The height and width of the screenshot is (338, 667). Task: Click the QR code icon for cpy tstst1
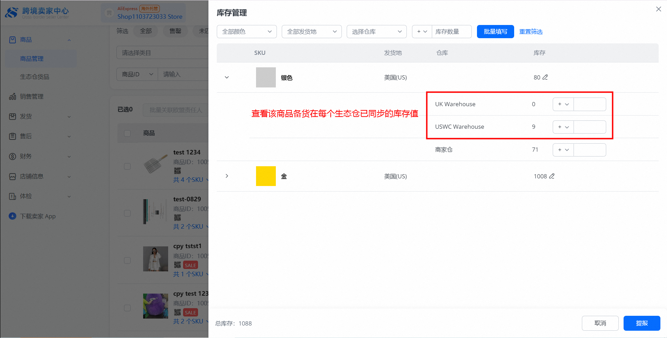tap(178, 265)
